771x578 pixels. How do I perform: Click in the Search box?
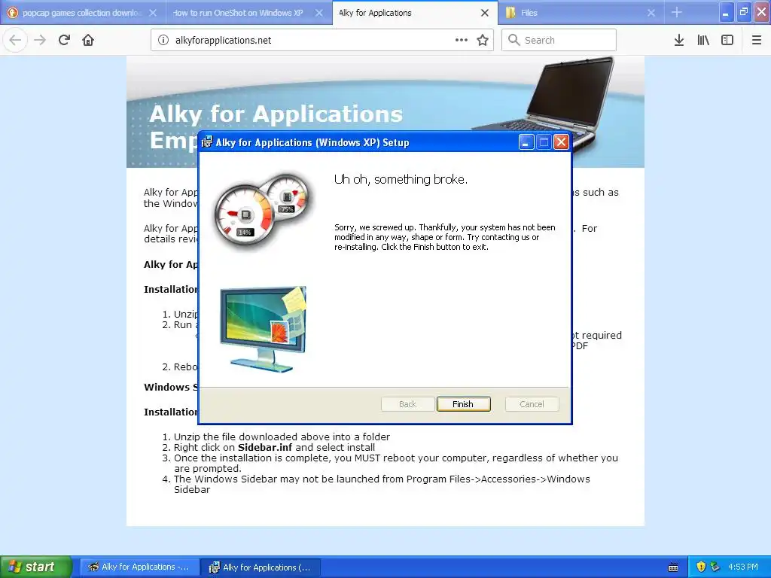coord(559,41)
